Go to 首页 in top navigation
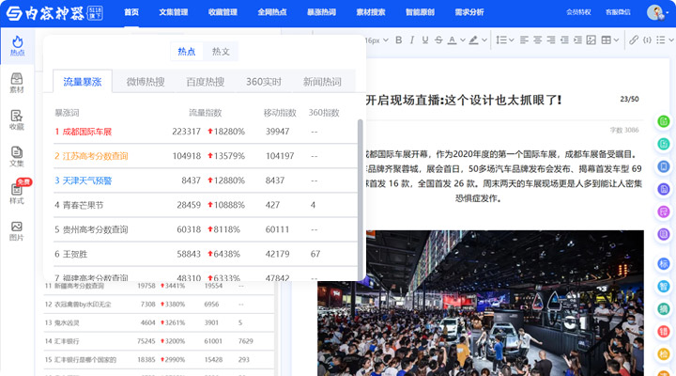Screen dimensions: 676x376 tap(131, 12)
